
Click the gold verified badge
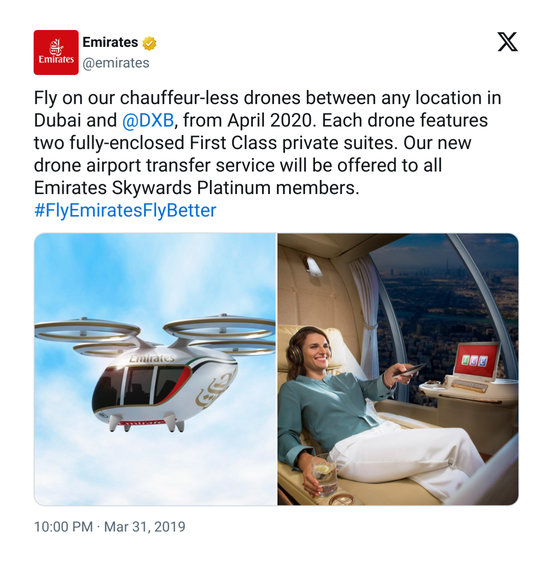coord(149,43)
